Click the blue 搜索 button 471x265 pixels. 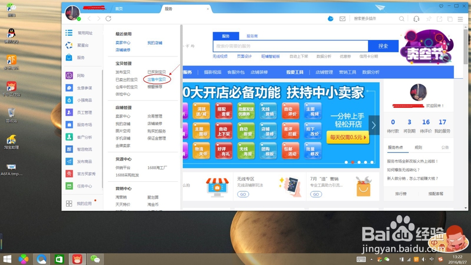(x=383, y=46)
